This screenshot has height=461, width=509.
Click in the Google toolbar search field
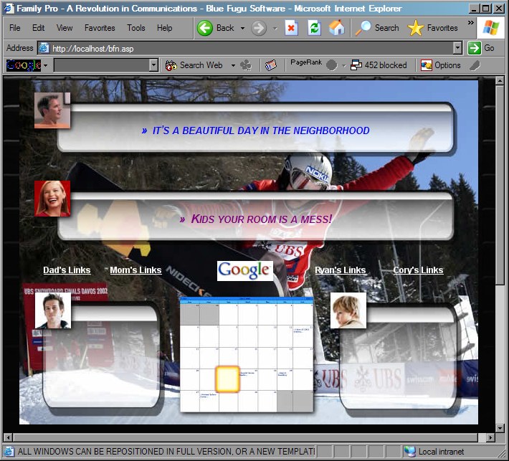click(103, 65)
